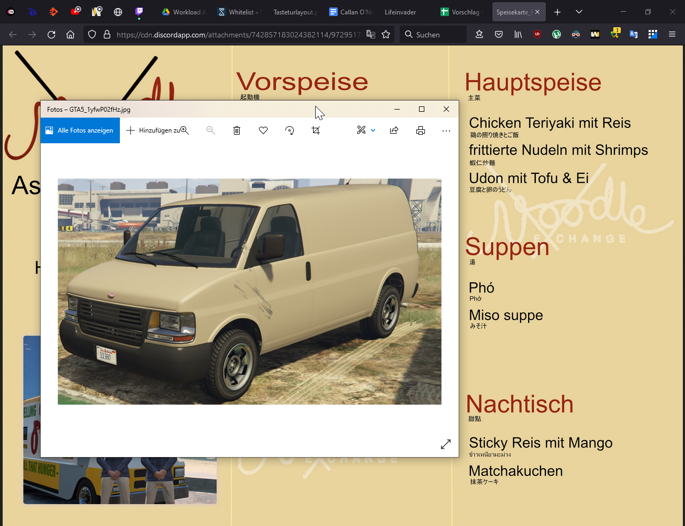Viewport: 685px width, 526px height.
Task: Reload the Firefox page
Action: click(51, 35)
